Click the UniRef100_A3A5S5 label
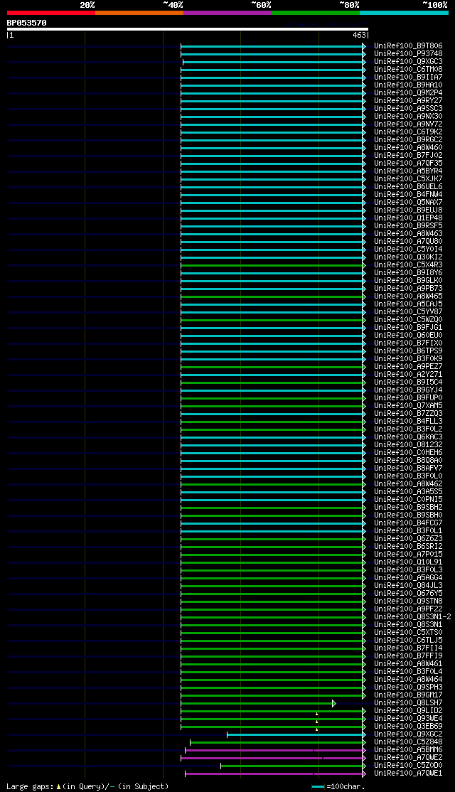This screenshot has height=792, width=455. pyautogui.click(x=408, y=491)
